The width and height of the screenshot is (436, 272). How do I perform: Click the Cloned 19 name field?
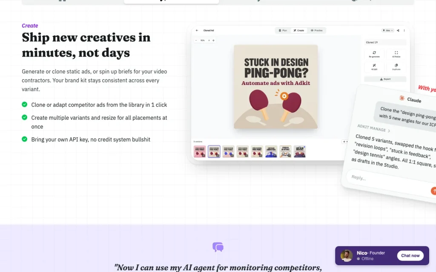(385, 42)
